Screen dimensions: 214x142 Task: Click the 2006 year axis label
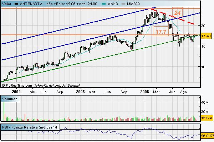145,92
